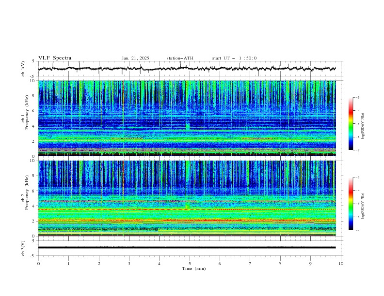Select the "Jan. 21, 2025" date text
Image resolution: width=384 pixels, height=296 pixels.
(x=135, y=58)
